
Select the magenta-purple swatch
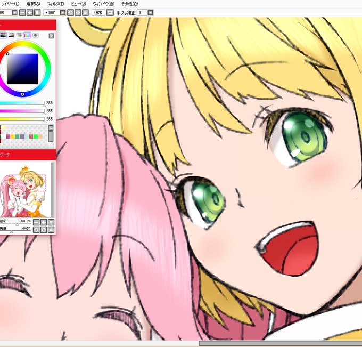8,136
